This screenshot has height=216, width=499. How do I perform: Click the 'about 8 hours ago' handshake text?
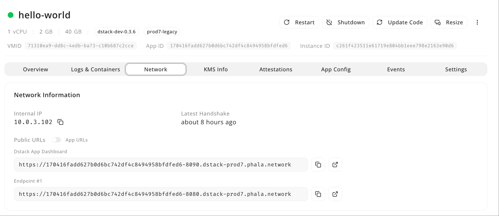pos(208,122)
